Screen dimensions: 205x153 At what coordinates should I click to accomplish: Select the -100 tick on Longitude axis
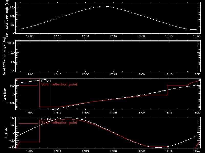tap(11, 103)
